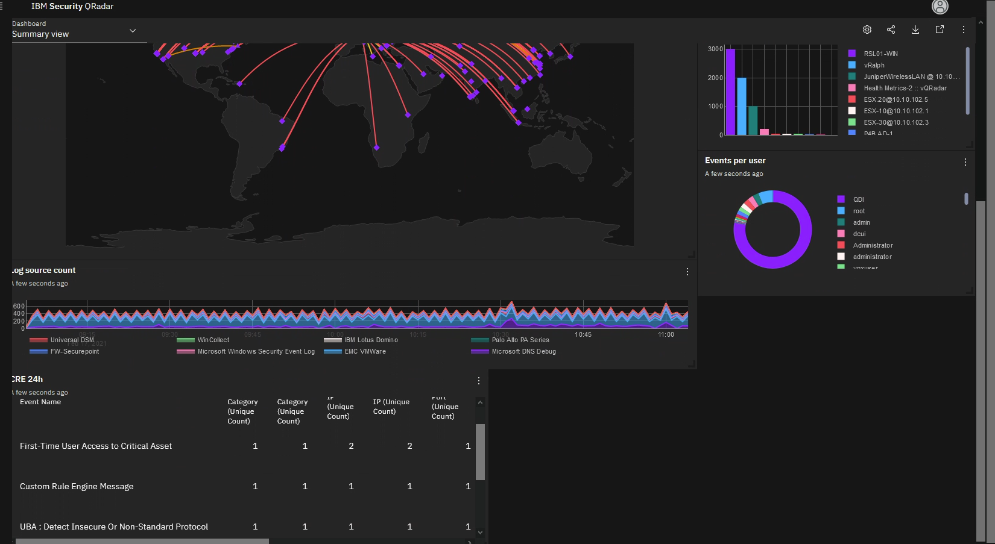The height and width of the screenshot is (544, 995).
Task: Open the user profile avatar menu
Action: coord(940,7)
